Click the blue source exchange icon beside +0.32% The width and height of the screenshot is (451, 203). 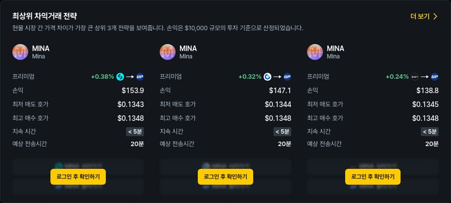tap(268, 77)
